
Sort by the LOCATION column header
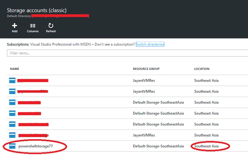coord(201,69)
